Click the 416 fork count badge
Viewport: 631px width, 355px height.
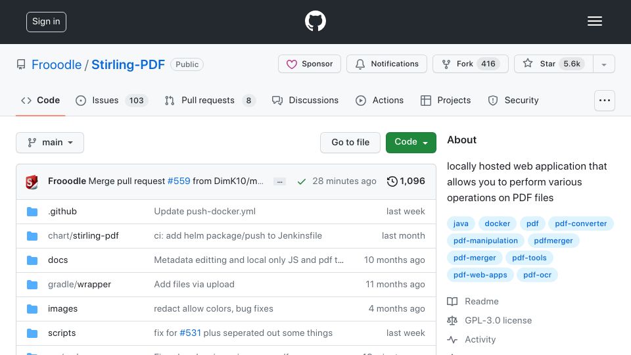(488, 64)
